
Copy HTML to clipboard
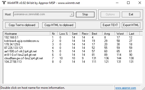pos(59,25)
